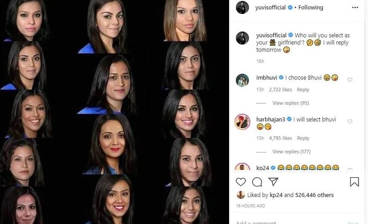Expand View replies (95)

click(x=290, y=103)
